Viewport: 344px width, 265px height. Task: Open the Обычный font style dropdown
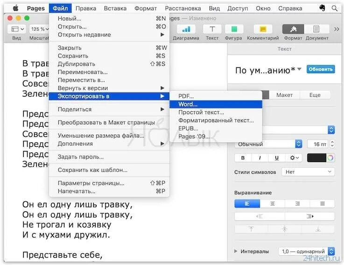268,144
